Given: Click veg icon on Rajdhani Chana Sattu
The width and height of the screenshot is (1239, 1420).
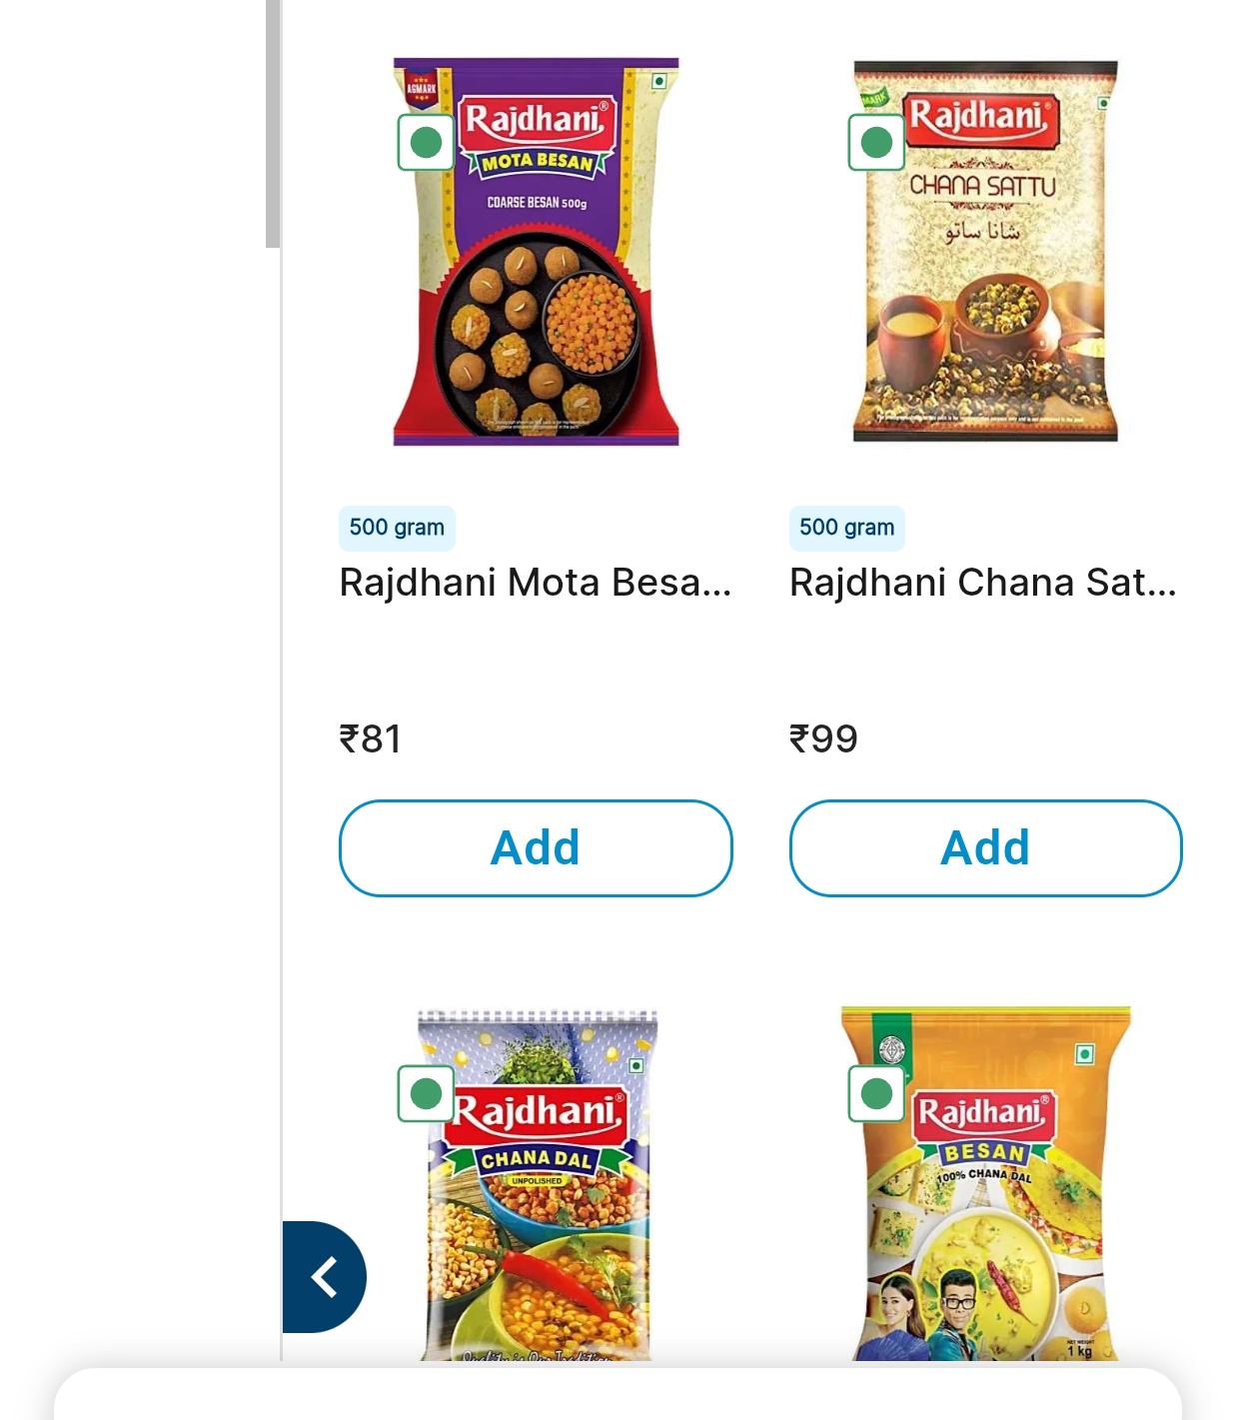Looking at the screenshot, I should pos(876,143).
